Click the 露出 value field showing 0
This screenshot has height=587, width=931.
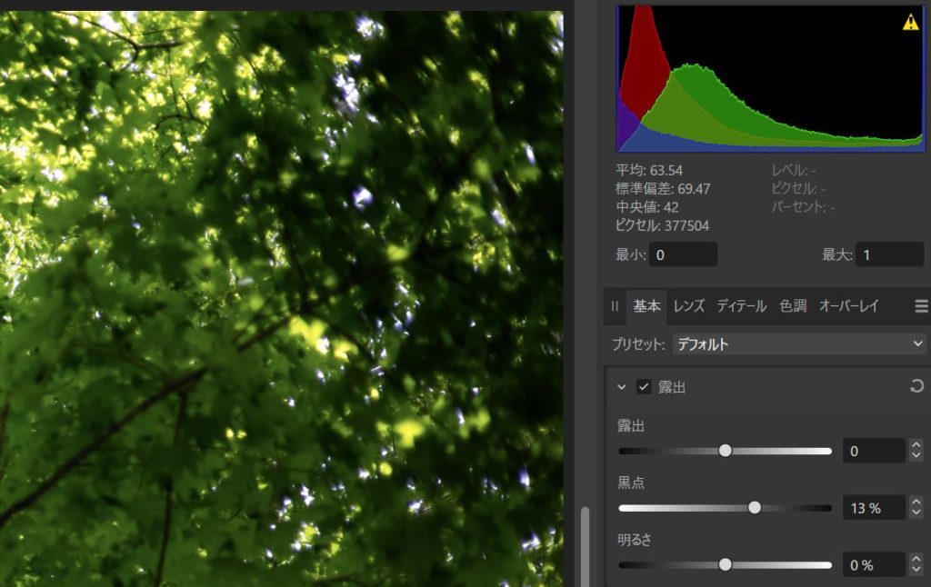[x=874, y=451]
